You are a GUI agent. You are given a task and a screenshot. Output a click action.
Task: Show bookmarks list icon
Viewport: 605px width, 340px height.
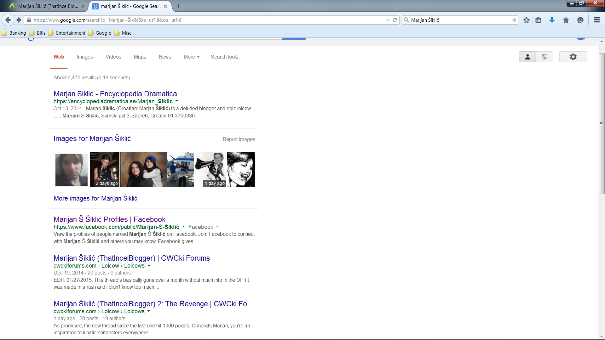pos(538,20)
